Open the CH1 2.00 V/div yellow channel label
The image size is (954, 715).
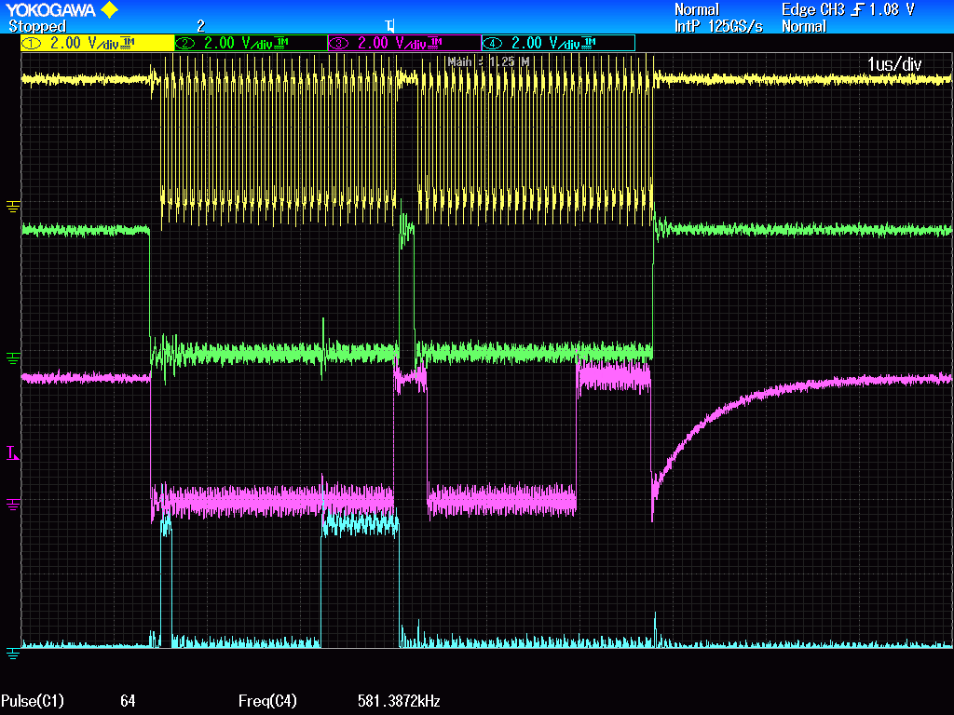click(97, 43)
